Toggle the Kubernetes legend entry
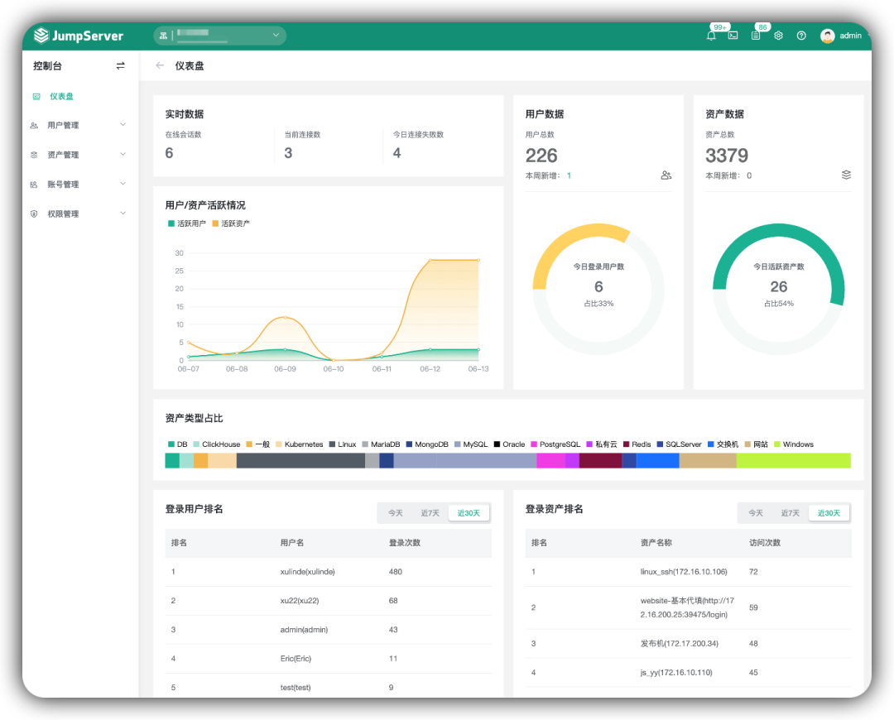This screenshot has height=720, width=894. 300,444
